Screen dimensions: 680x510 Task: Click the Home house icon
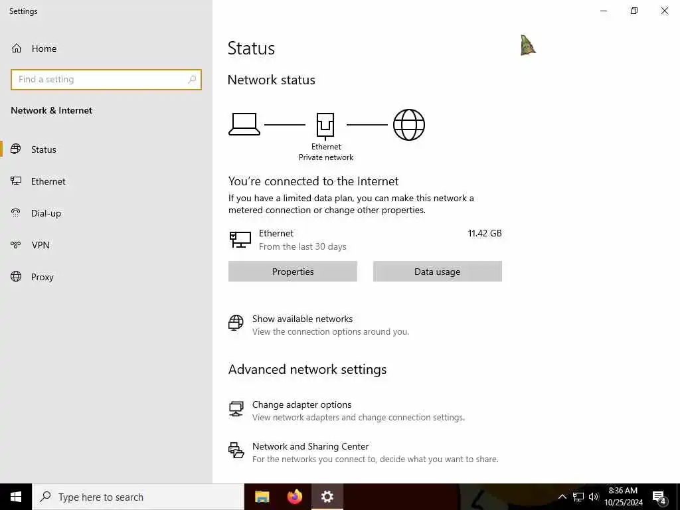coord(17,48)
